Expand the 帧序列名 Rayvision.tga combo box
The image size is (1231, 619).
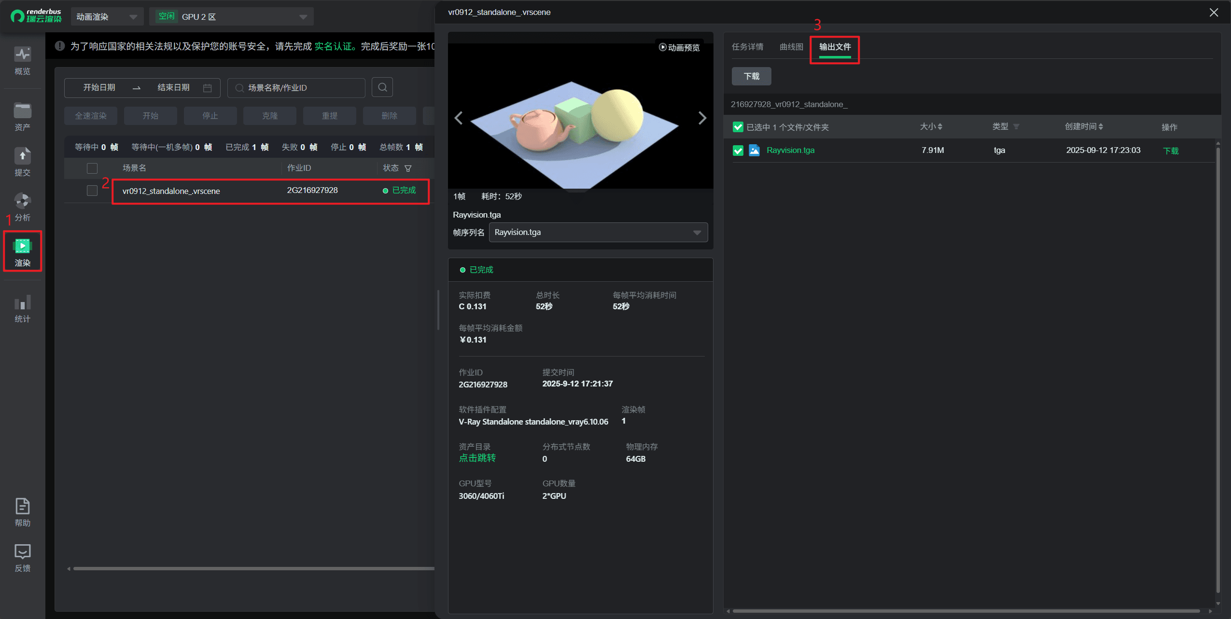point(598,232)
